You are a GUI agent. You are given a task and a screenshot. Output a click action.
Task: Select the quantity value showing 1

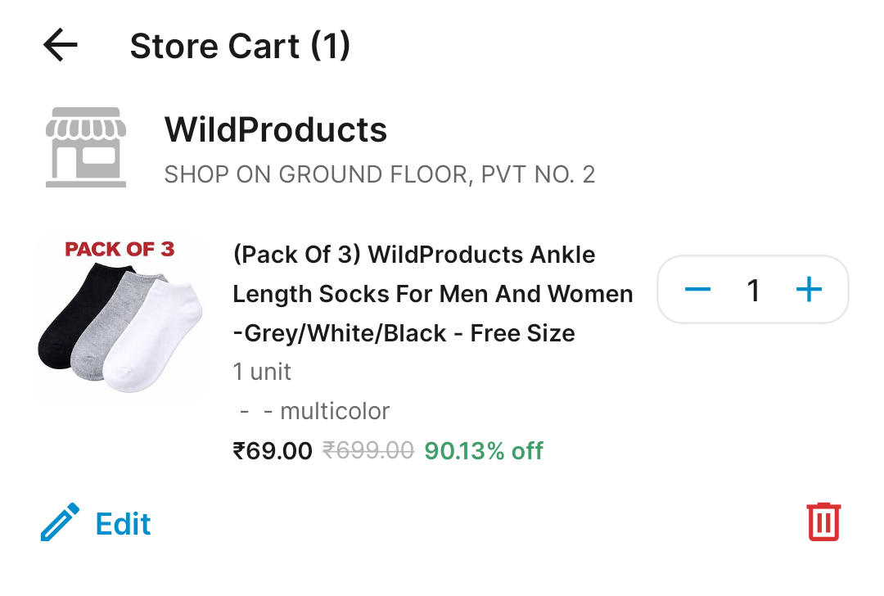(753, 289)
